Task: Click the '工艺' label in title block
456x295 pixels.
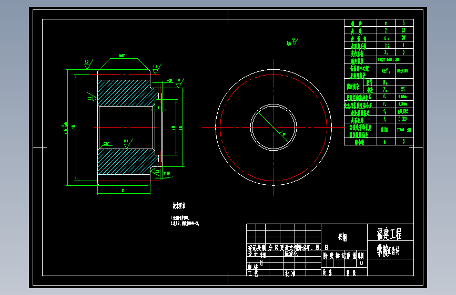Action: pyautogui.click(x=252, y=273)
